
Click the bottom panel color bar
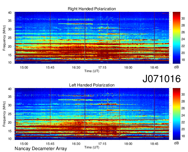click(176, 114)
